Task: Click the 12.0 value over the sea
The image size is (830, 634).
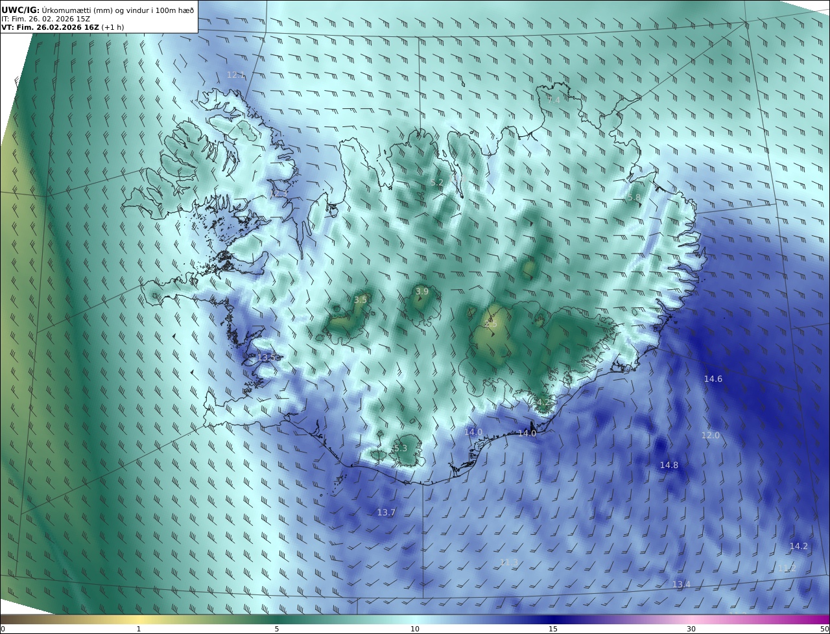Action: [x=711, y=436]
